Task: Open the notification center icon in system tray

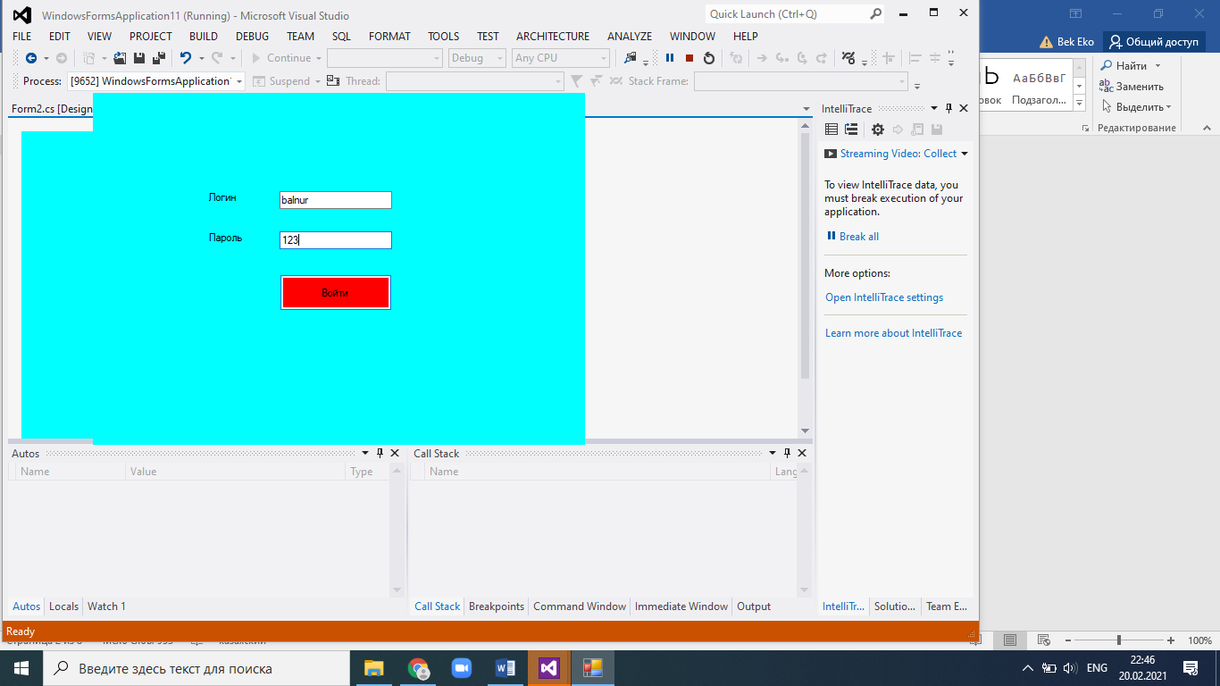Action: (x=1191, y=668)
